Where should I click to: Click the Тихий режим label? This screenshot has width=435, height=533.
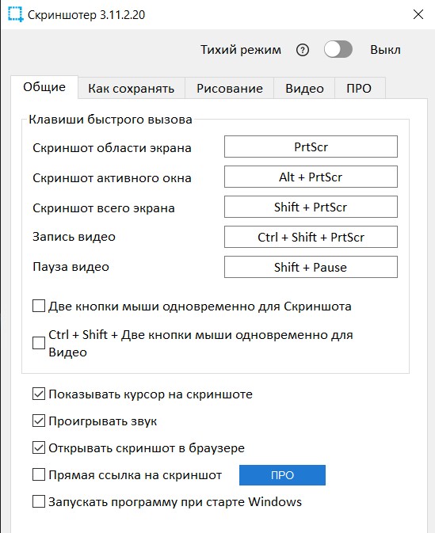coord(241,50)
